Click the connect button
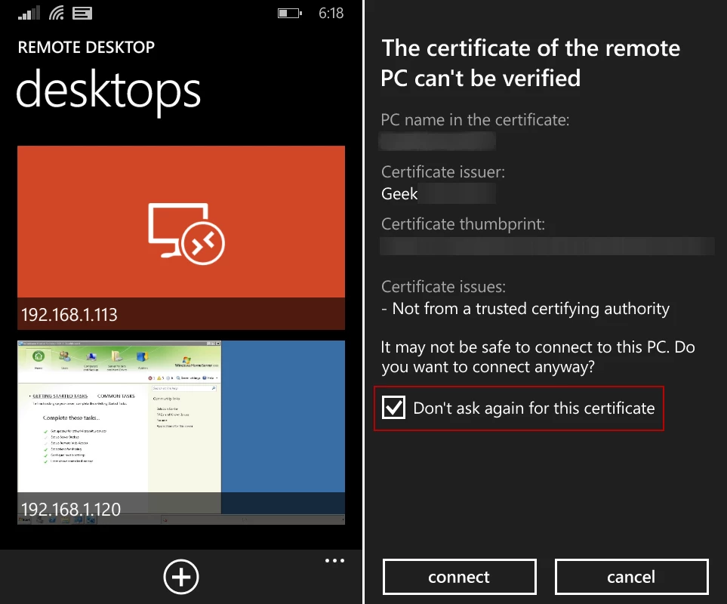 tap(460, 577)
